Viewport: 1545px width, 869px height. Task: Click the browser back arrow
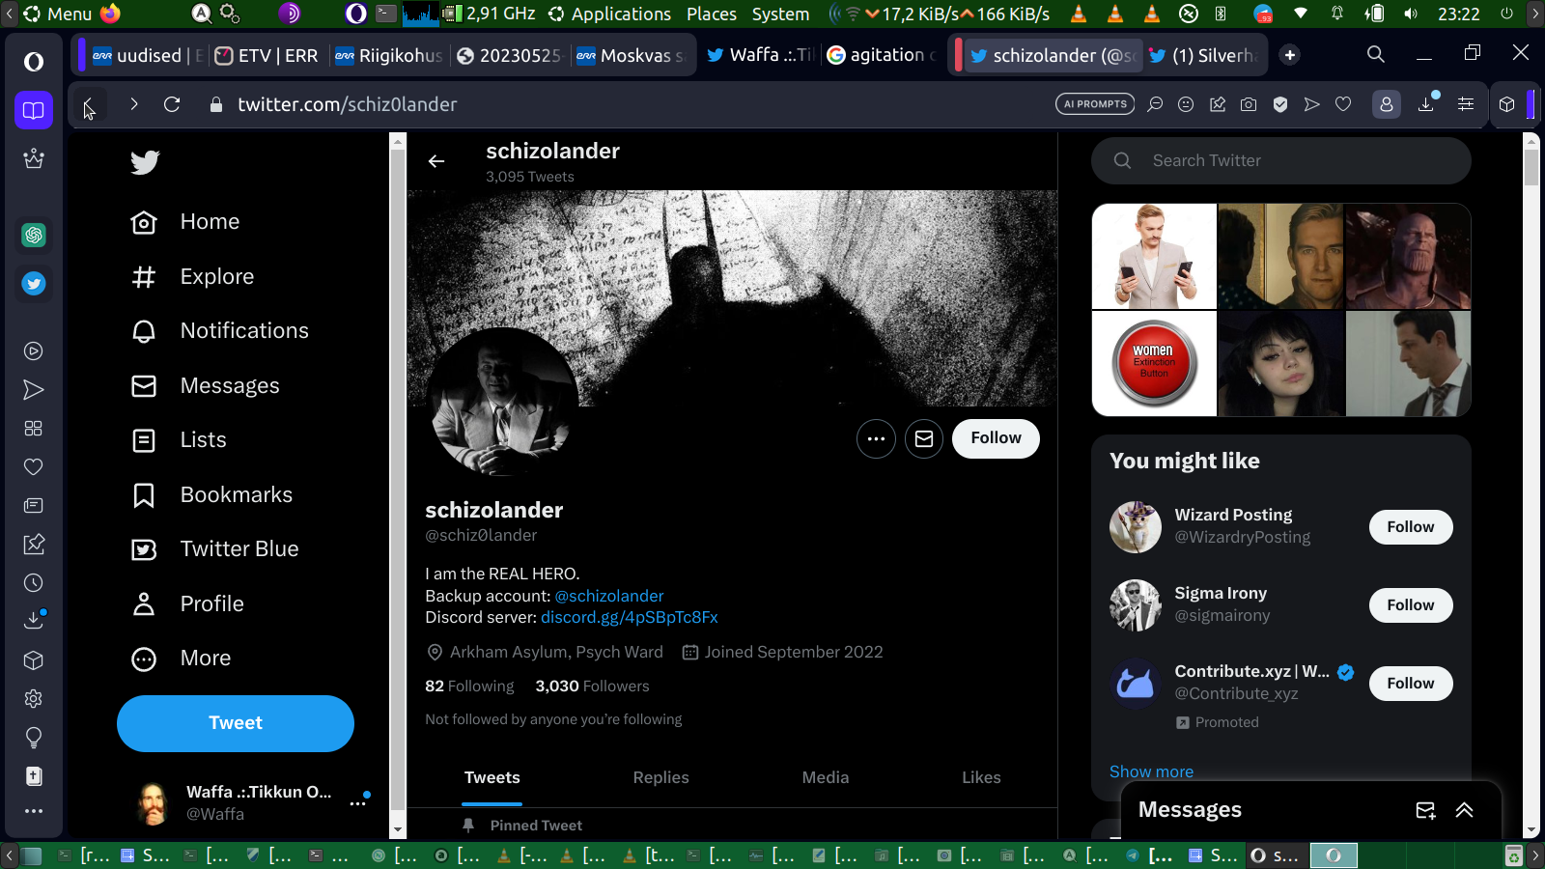(89, 104)
